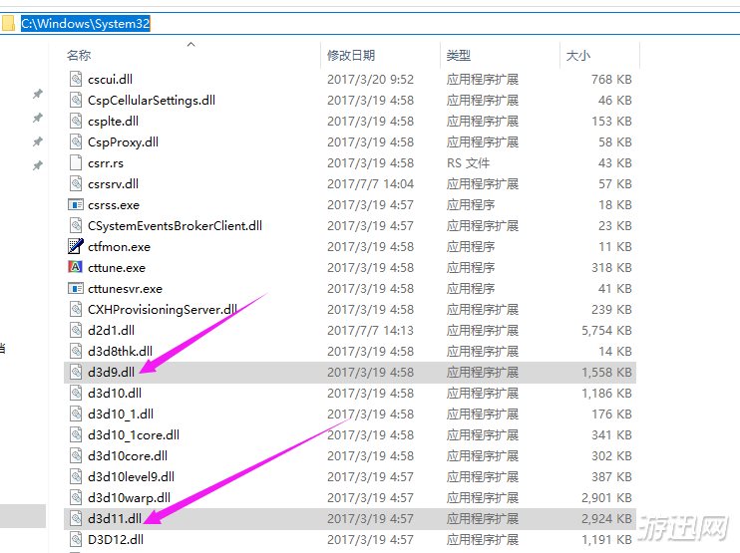Select the file name csplte.dll

[113, 122]
